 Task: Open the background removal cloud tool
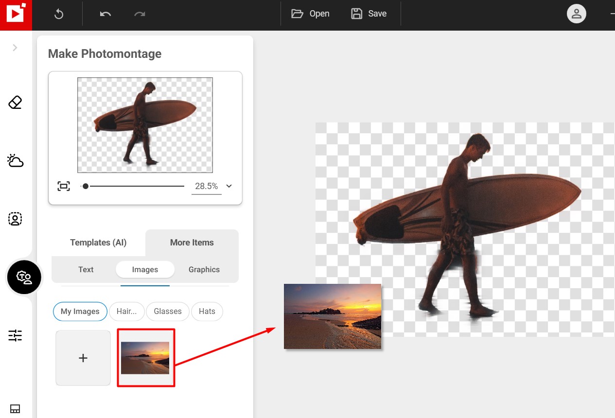point(15,160)
